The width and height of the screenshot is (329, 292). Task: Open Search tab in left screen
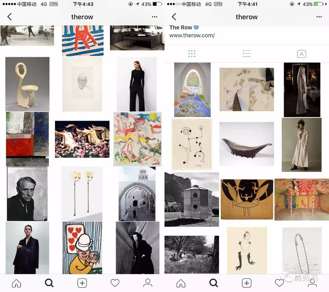coord(49,283)
